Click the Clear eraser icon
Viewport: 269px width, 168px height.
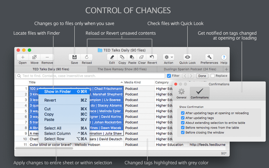[142, 57]
